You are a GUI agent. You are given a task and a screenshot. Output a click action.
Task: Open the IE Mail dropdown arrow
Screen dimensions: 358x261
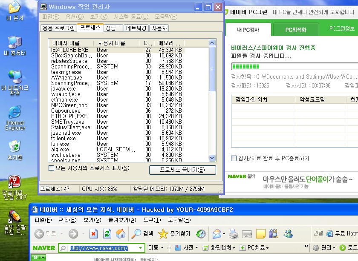224,234
